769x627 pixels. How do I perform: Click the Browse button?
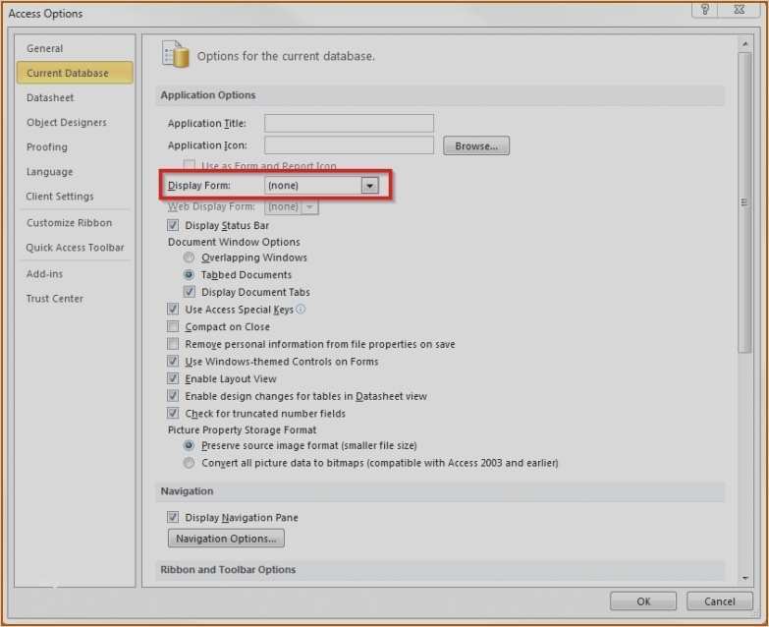476,145
